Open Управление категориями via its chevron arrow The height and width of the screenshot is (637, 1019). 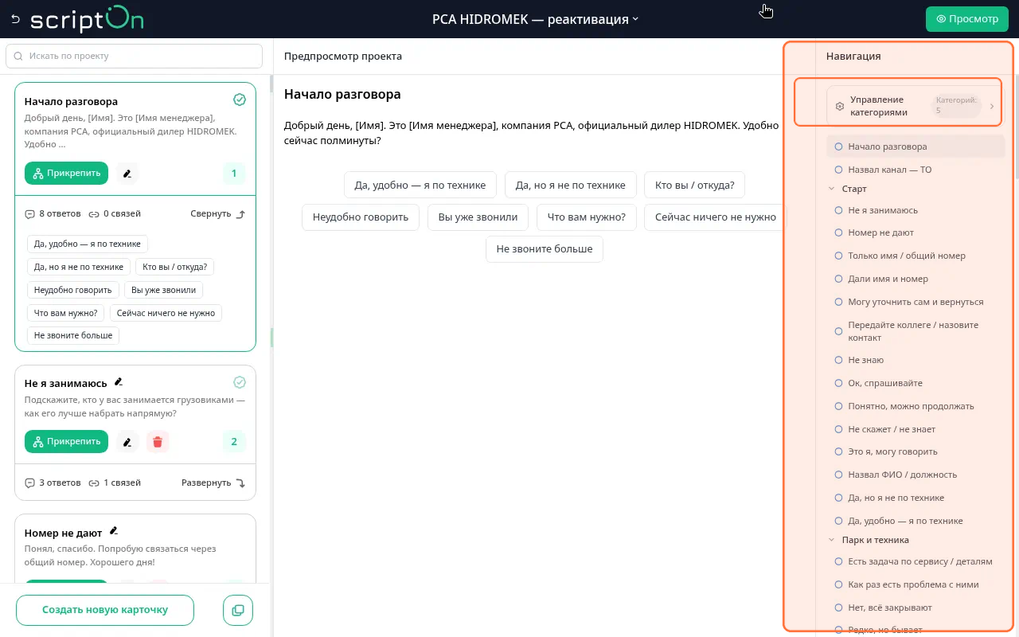point(992,106)
